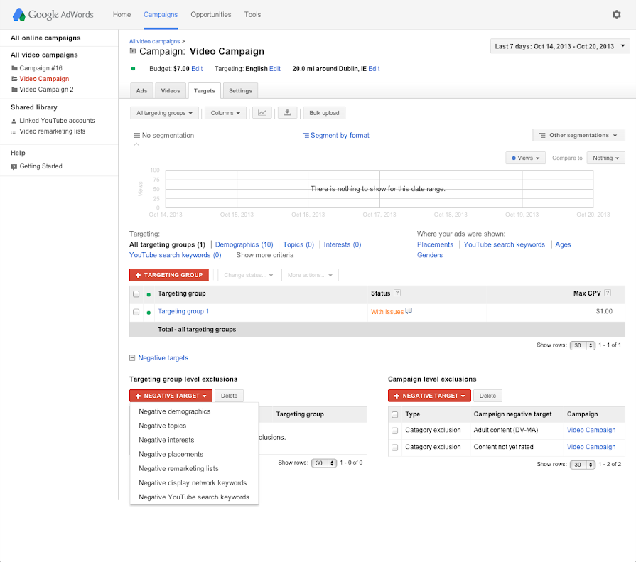The width and height of the screenshot is (636, 562).
Task: Select Negative placements menu item
Action: (x=194, y=454)
